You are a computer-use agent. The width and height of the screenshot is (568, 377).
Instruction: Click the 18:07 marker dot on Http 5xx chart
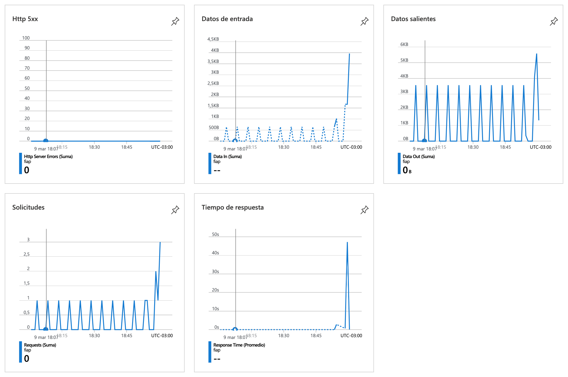46,141
